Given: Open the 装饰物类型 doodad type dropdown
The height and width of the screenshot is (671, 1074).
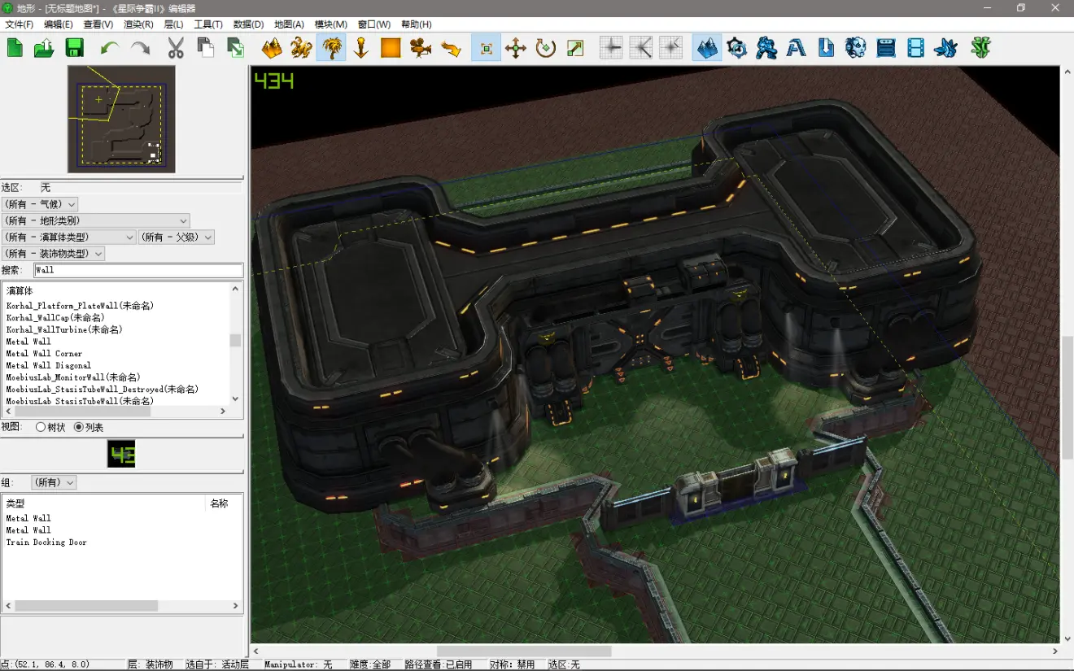Looking at the screenshot, I should tap(53, 254).
